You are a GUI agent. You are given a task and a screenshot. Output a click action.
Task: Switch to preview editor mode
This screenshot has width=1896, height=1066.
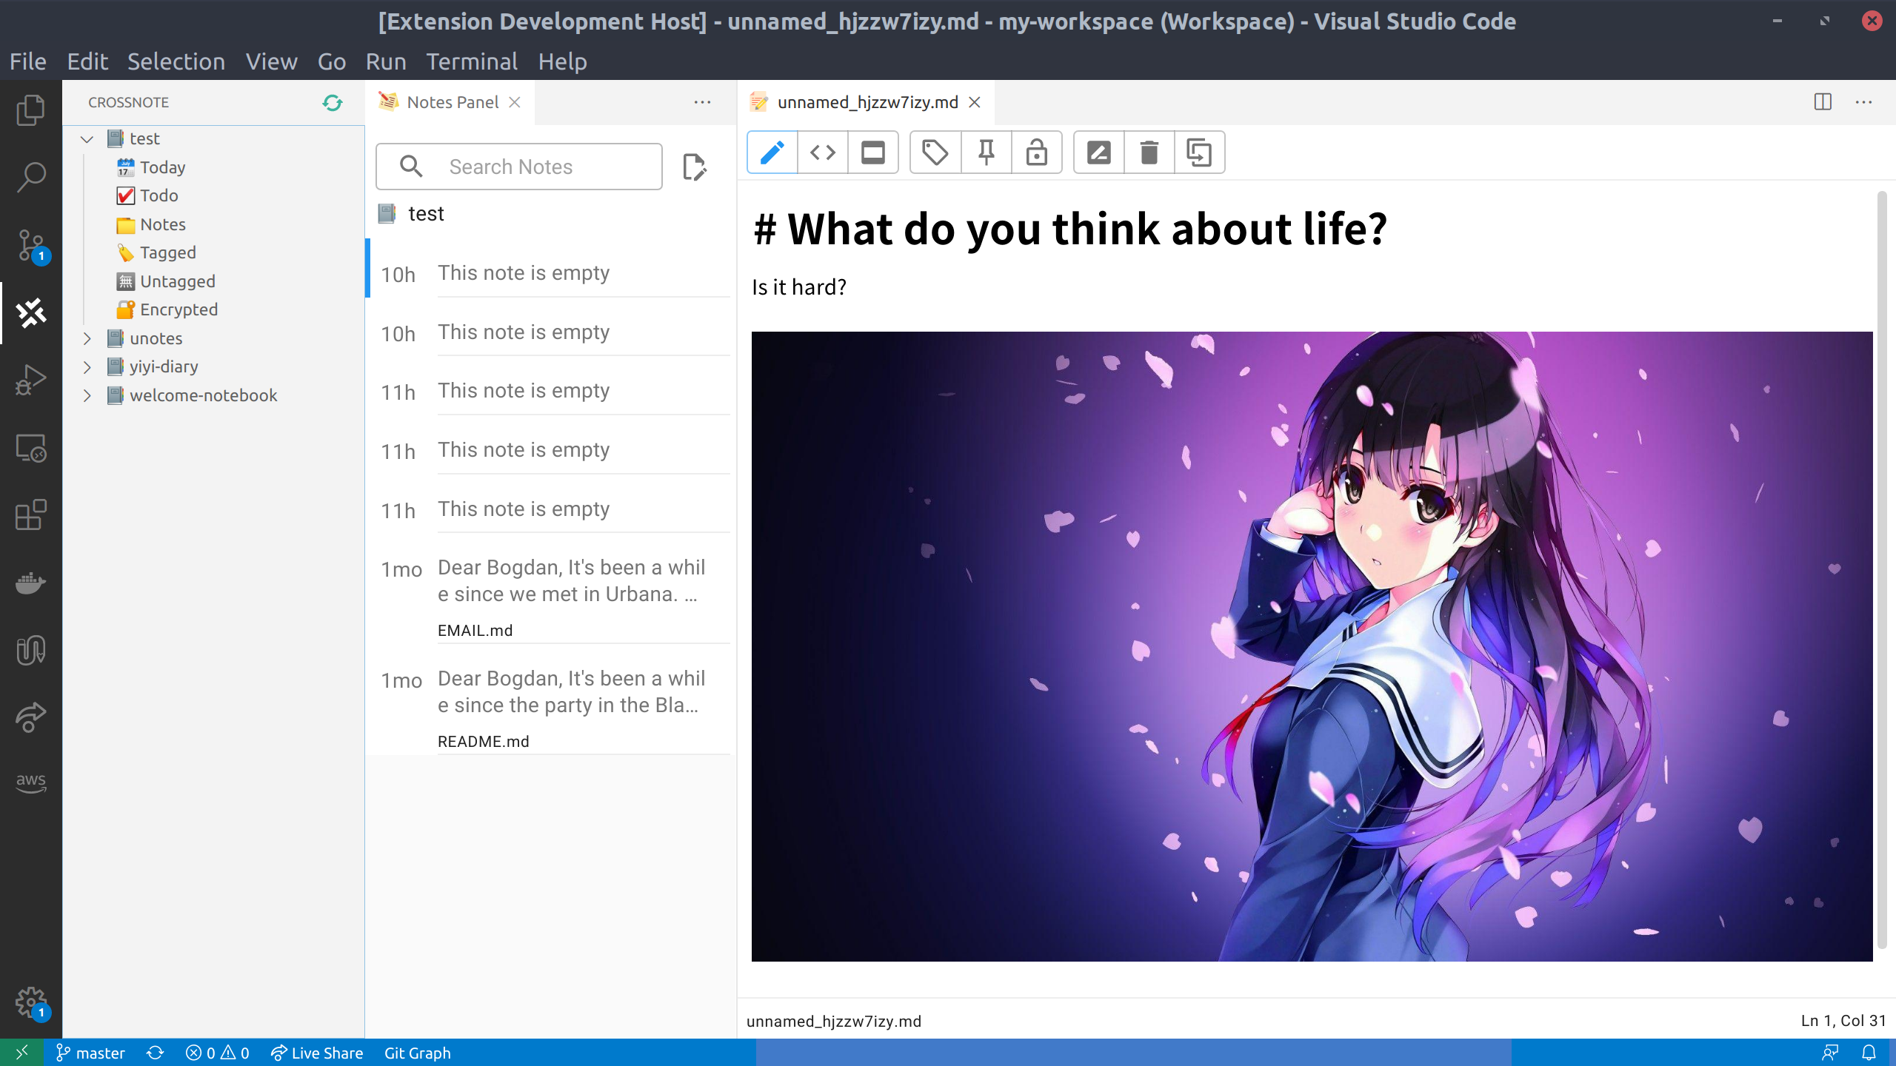(x=873, y=152)
